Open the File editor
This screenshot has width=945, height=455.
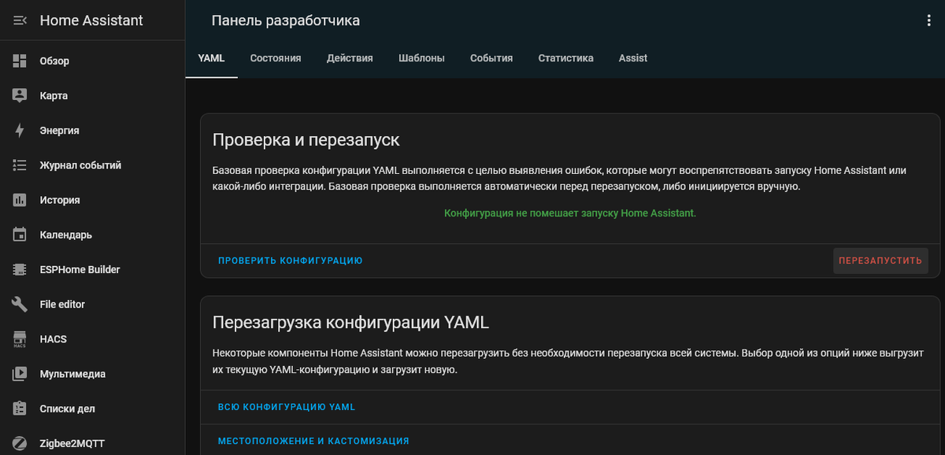click(63, 304)
